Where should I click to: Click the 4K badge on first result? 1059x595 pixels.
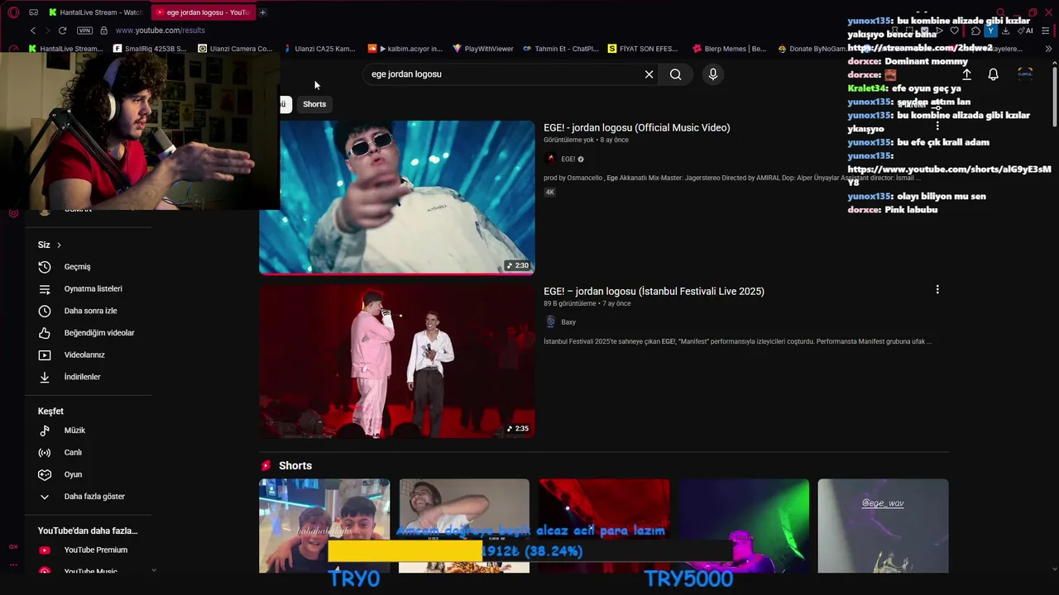[549, 193]
